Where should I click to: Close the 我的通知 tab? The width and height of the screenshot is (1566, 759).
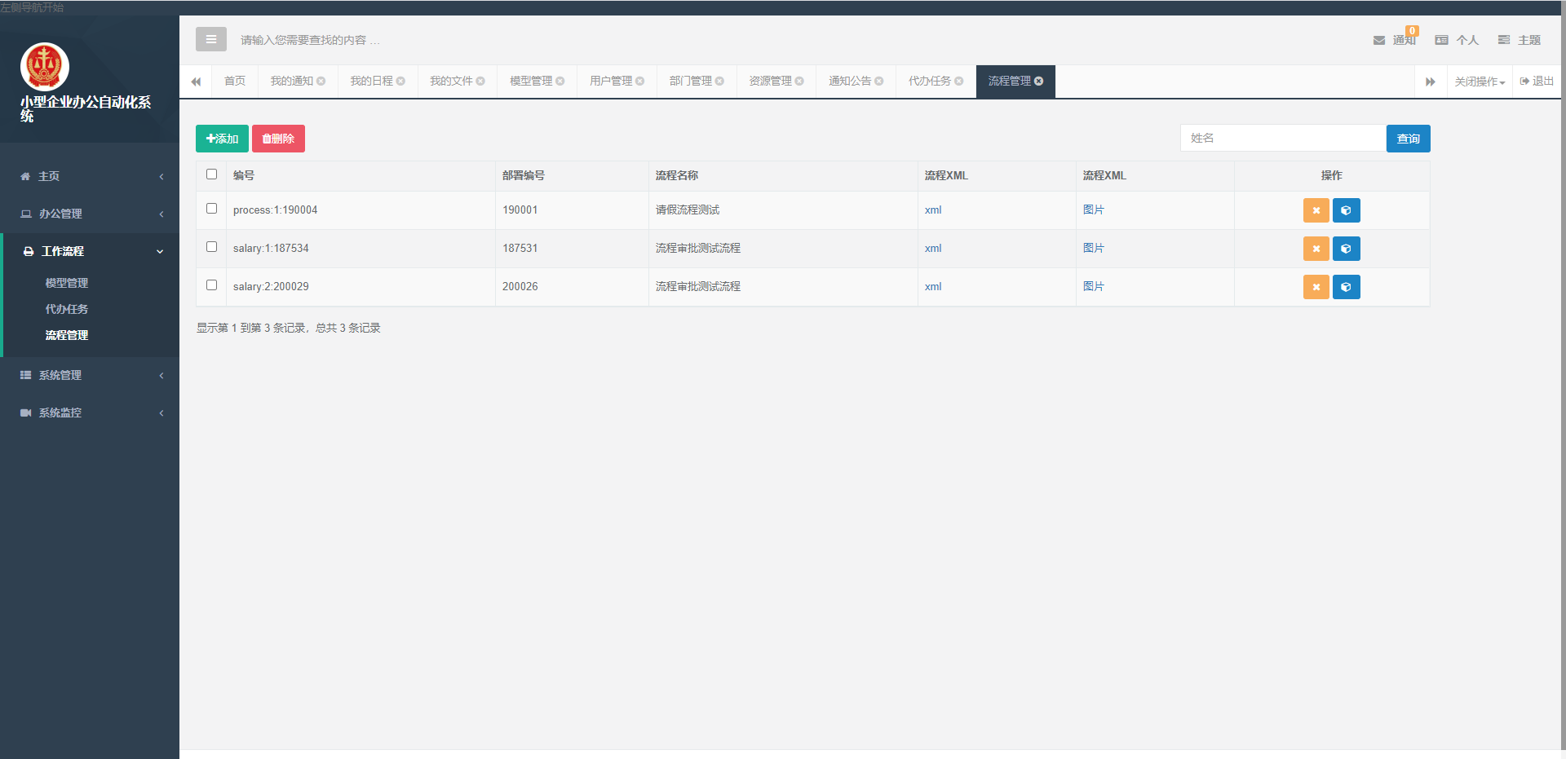[321, 82]
